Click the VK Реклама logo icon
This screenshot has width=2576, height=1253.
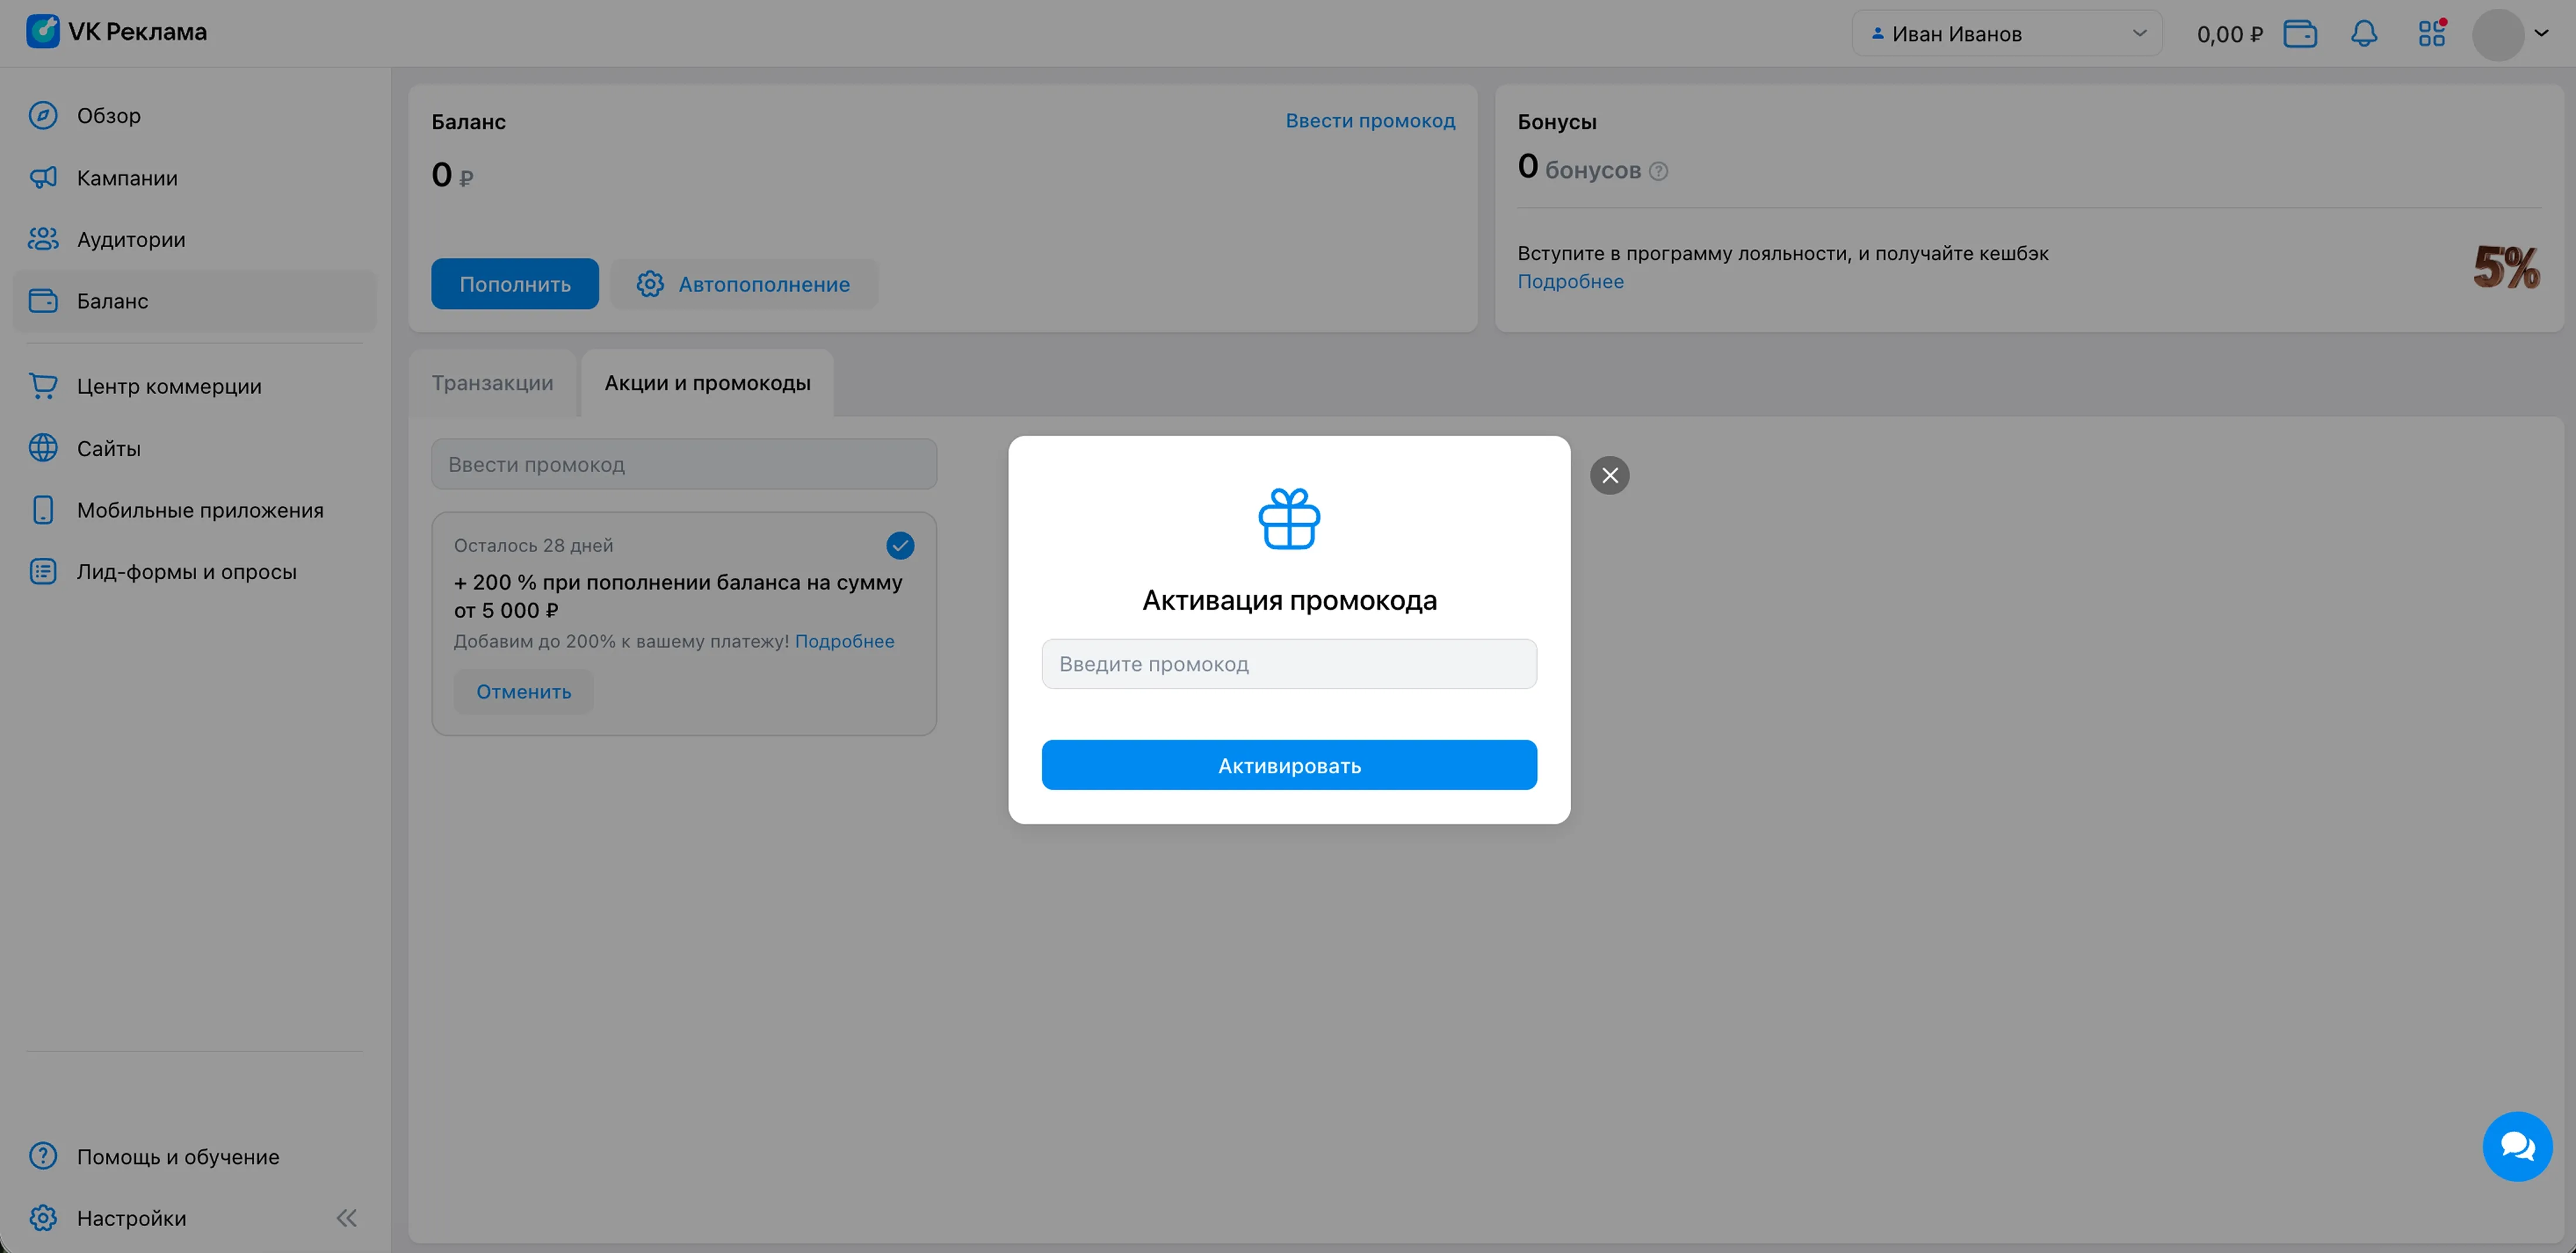[x=43, y=31]
